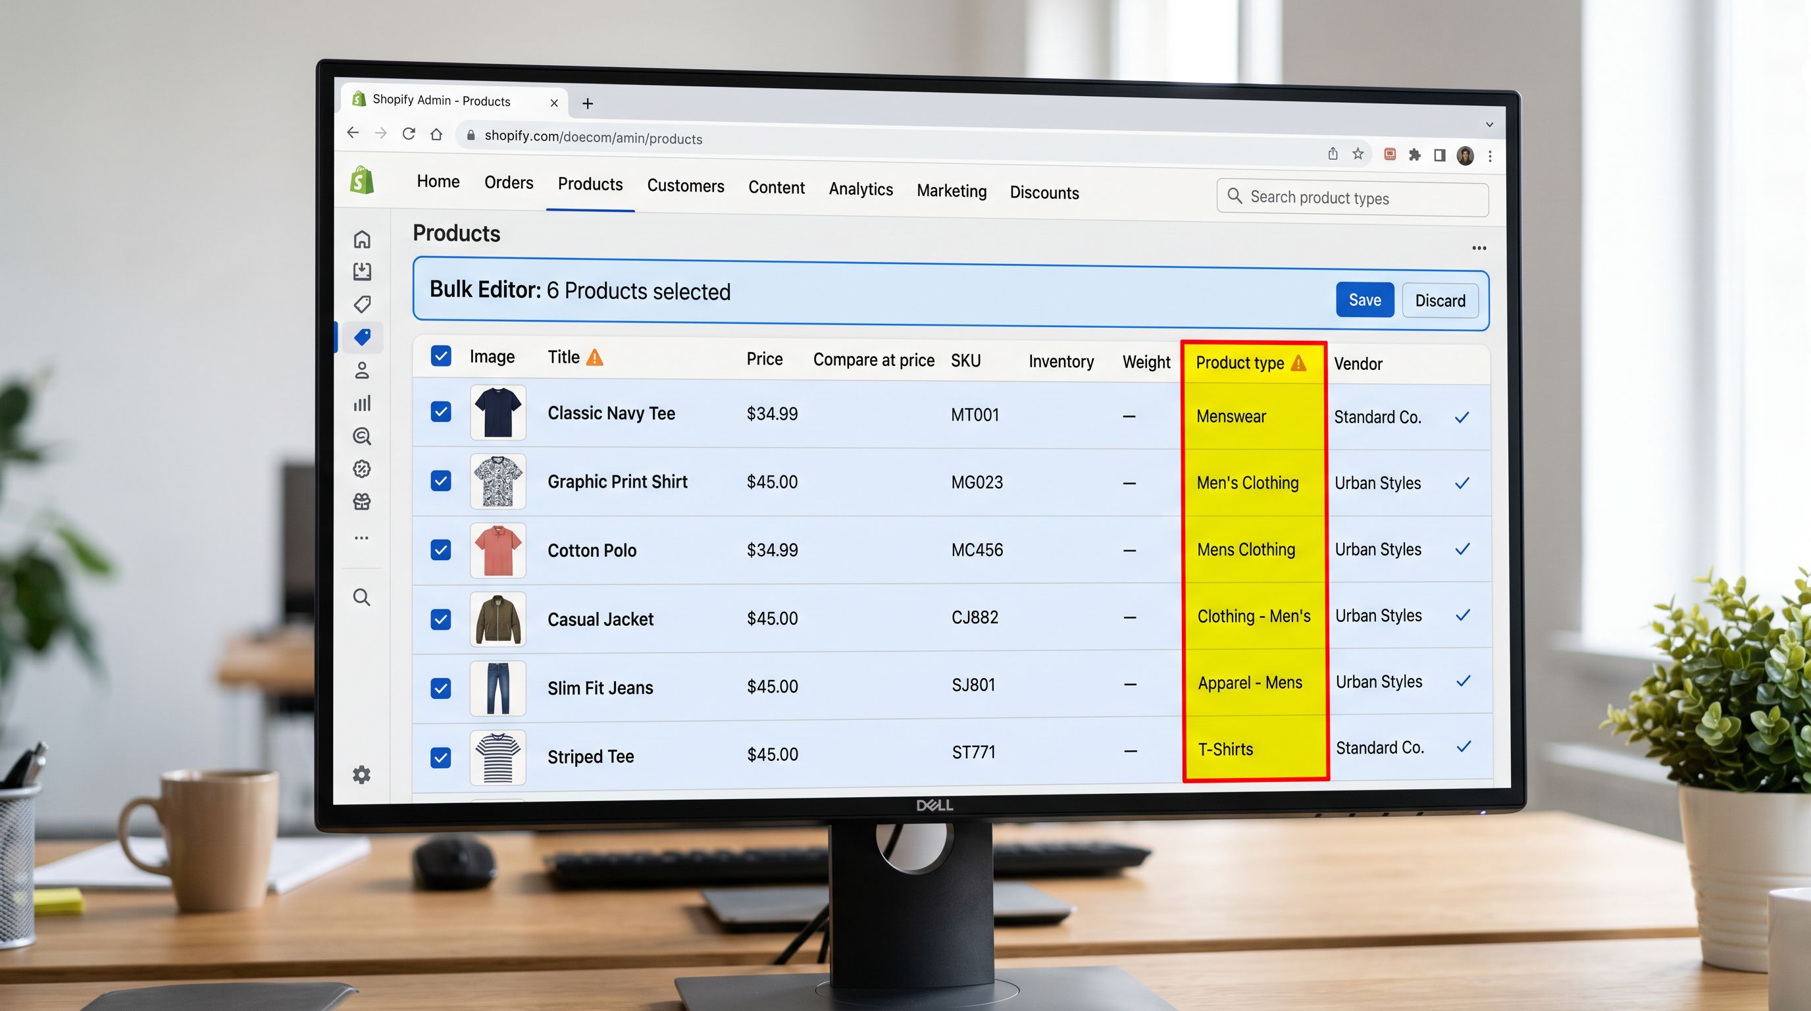Screen dimensions: 1811x1011
Task: Uncheck the Graphic Print Shirt checkbox
Action: pyautogui.click(x=441, y=481)
